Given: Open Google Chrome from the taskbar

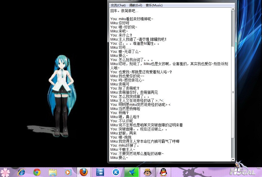Looking at the screenshot, I should pyautogui.click(x=37, y=172).
